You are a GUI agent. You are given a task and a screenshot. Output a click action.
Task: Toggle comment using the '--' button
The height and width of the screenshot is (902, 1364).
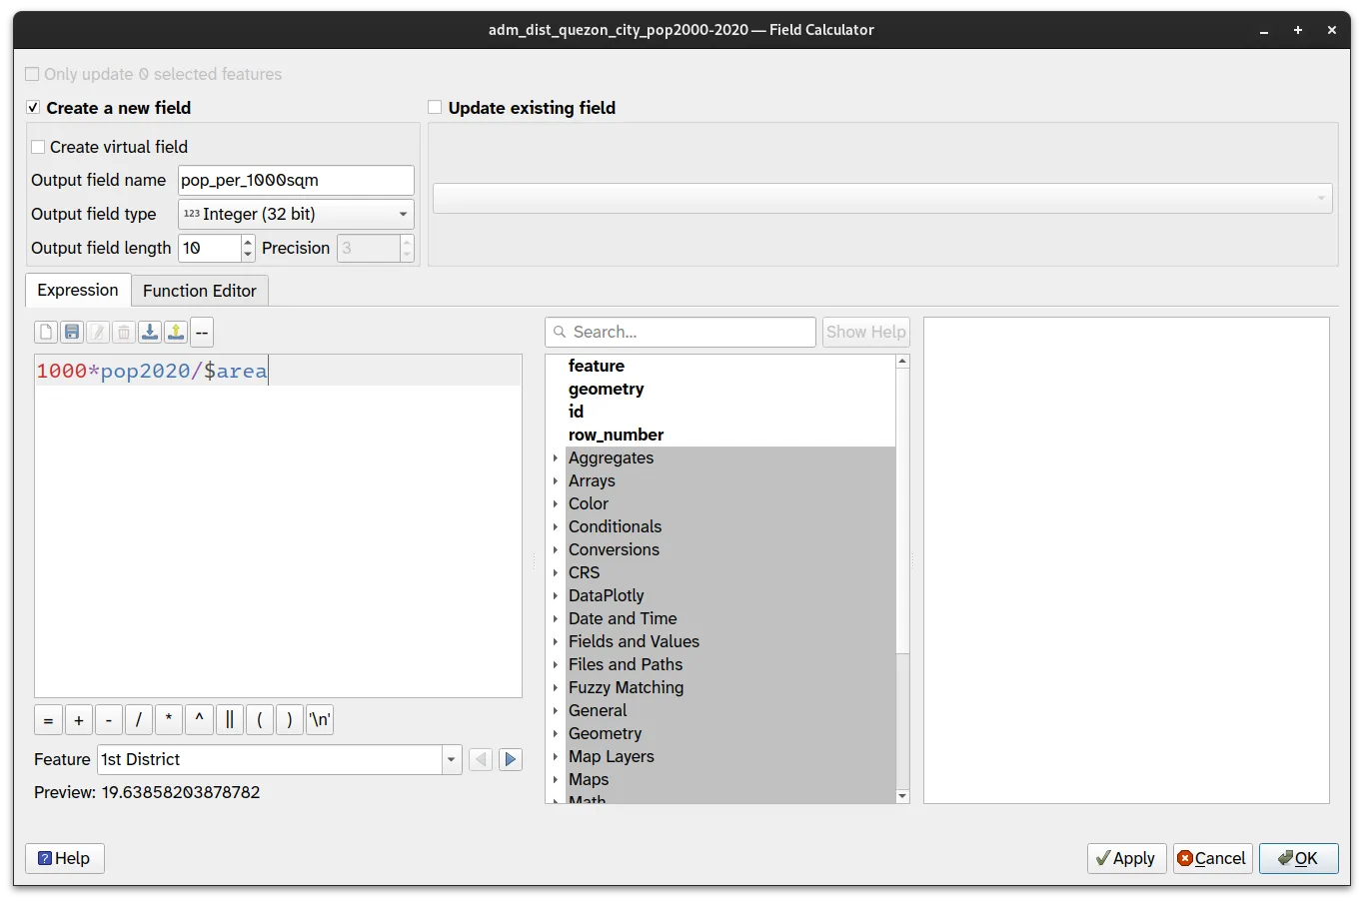tap(202, 333)
